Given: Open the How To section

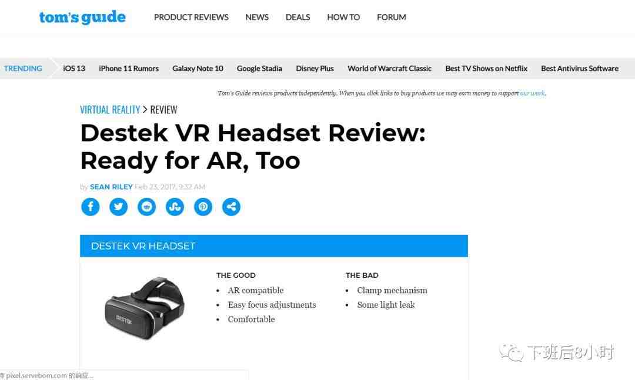Looking at the screenshot, I should pyautogui.click(x=343, y=17).
